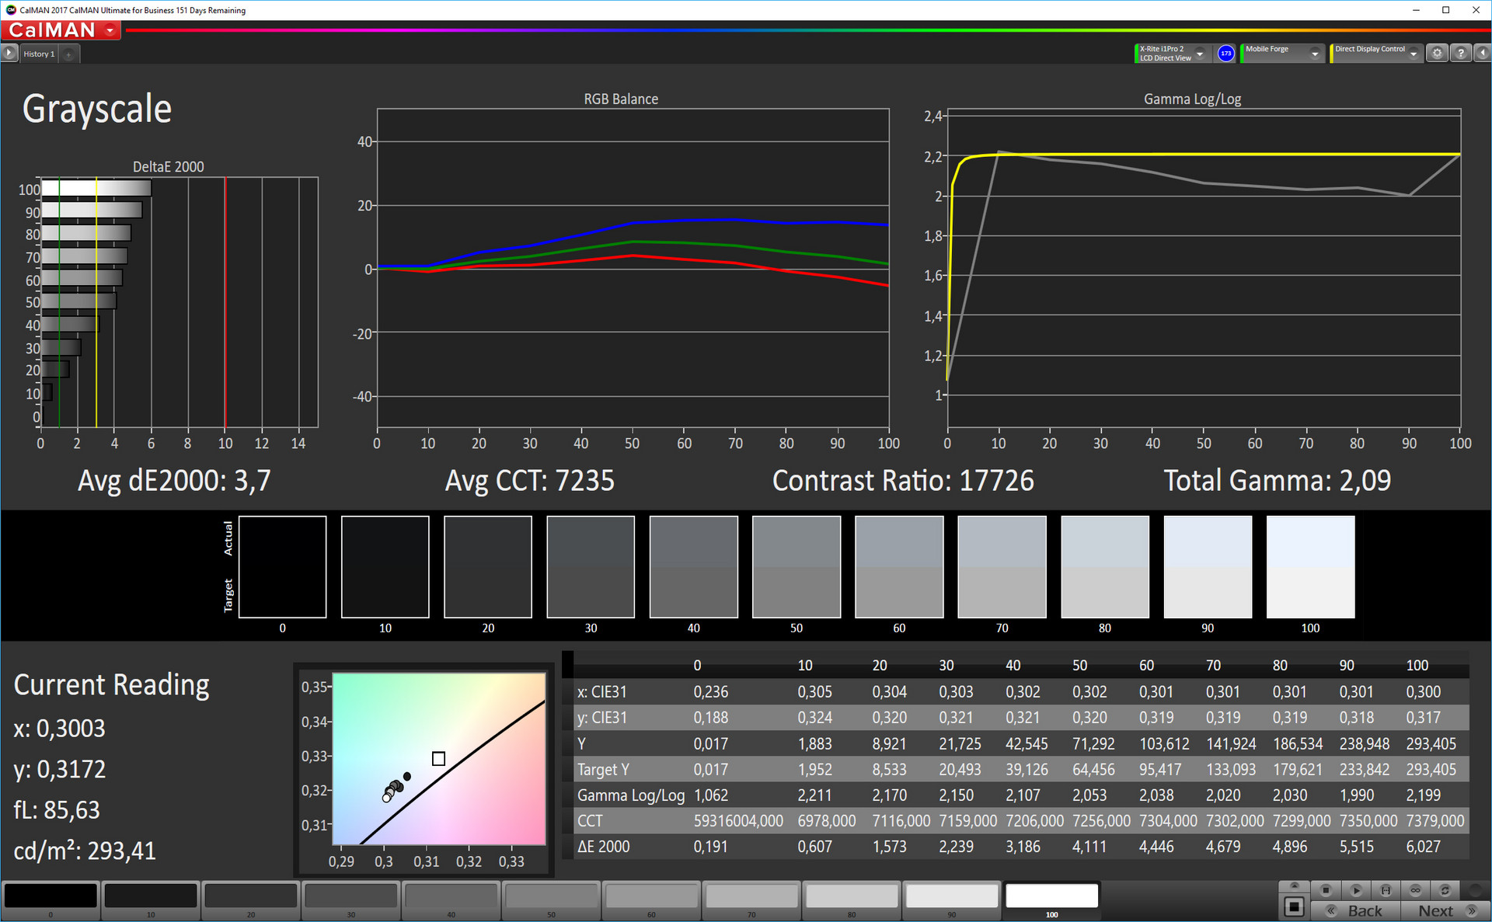Click the read continuous infinity icon
This screenshot has height=922, width=1492.
(1415, 890)
